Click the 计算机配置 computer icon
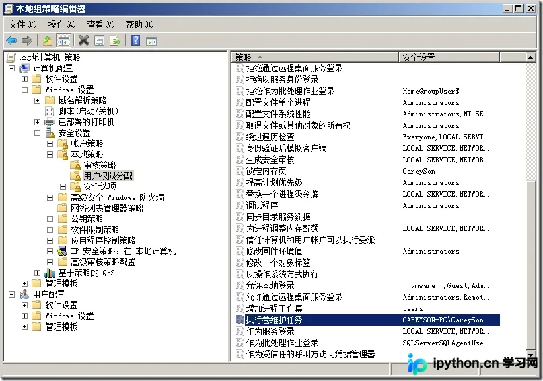This screenshot has height=381, width=543. point(24,68)
